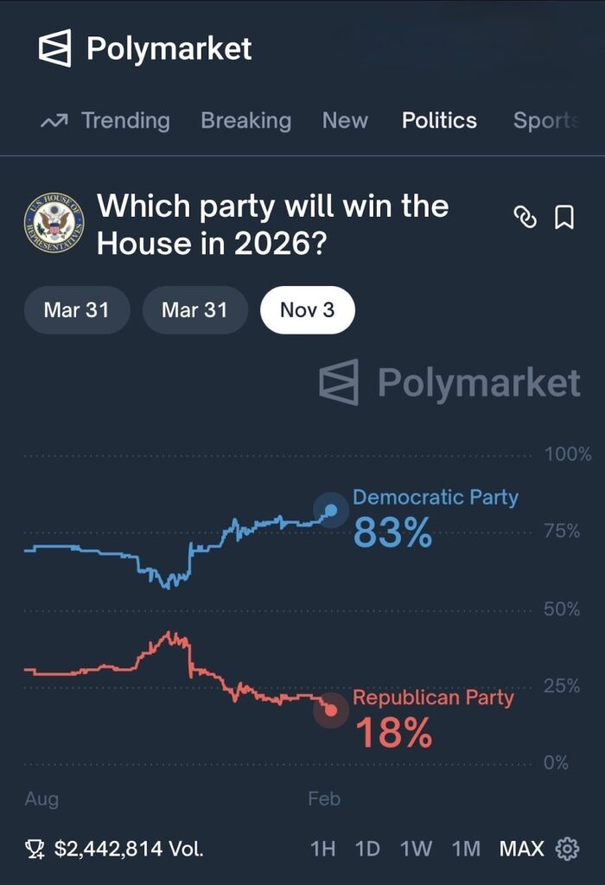This screenshot has width=605, height=885.
Task: Copy the market link icon
Action: point(525,218)
